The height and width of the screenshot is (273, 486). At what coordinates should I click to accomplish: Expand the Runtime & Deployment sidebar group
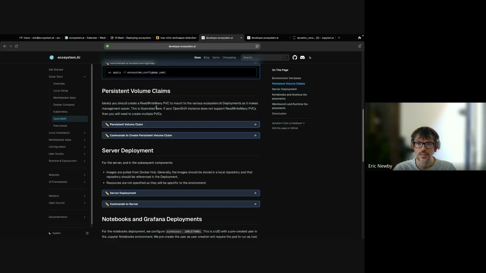(x=67, y=161)
